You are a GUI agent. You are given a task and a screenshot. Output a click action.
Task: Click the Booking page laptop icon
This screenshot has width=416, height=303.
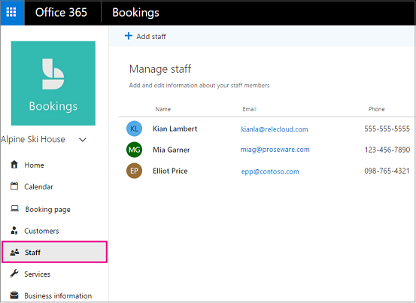[x=14, y=208]
